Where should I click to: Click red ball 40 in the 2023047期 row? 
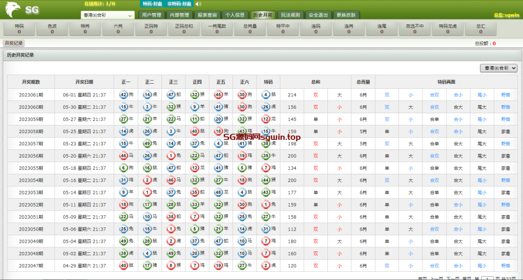[123, 266]
